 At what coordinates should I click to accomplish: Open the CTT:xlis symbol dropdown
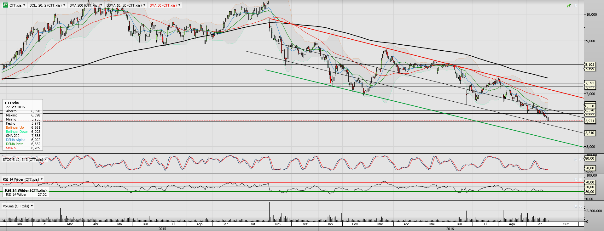[x=24, y=5]
